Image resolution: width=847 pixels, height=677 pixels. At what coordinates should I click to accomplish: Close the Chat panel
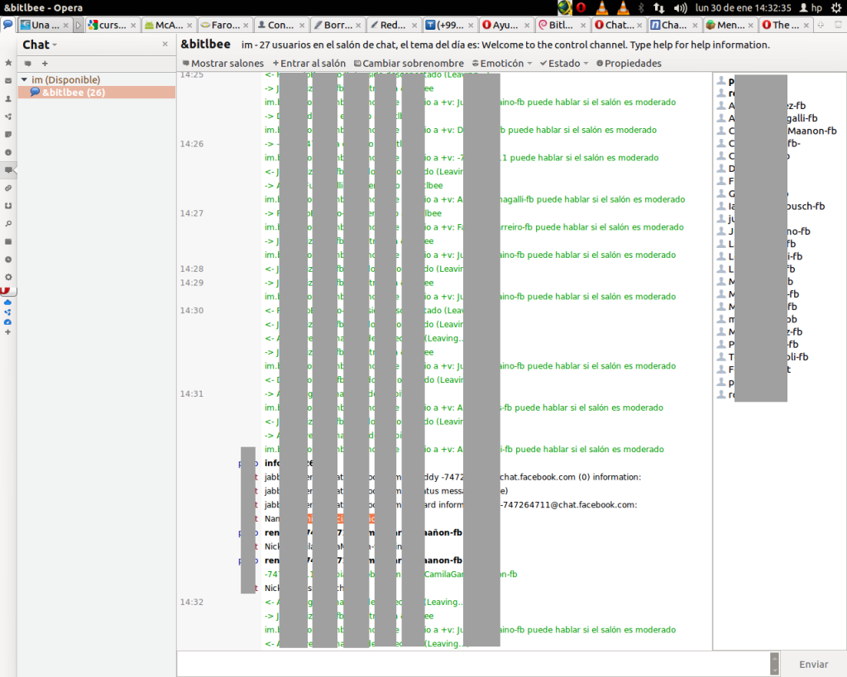pyautogui.click(x=165, y=45)
